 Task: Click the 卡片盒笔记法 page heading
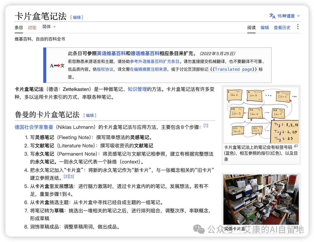41,16
